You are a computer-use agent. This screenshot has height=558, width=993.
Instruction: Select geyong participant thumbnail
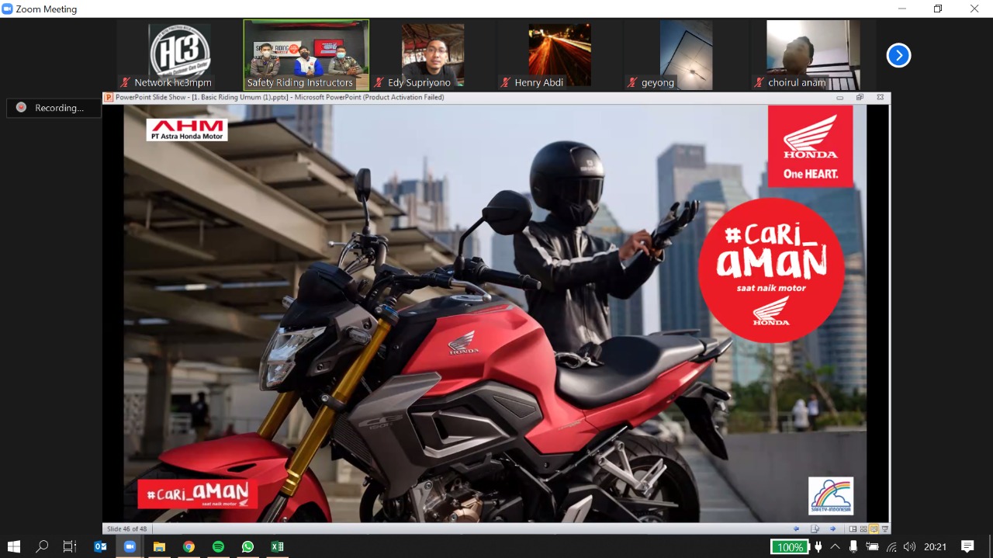(686, 55)
